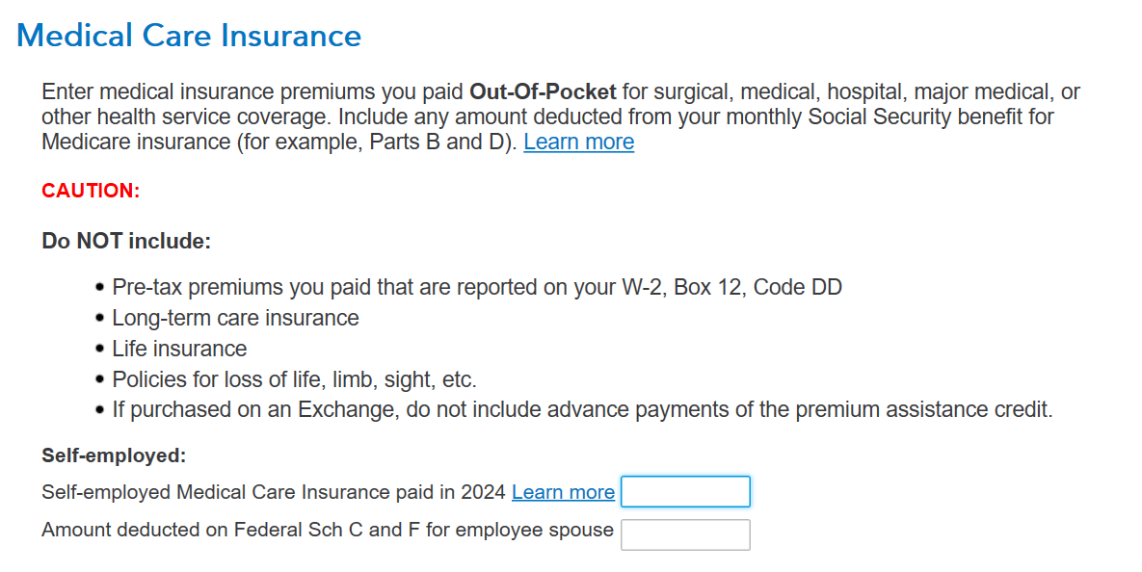This screenshot has height=572, width=1142.
Task: Click the Exchange advance payments bullet
Action: coord(582,410)
